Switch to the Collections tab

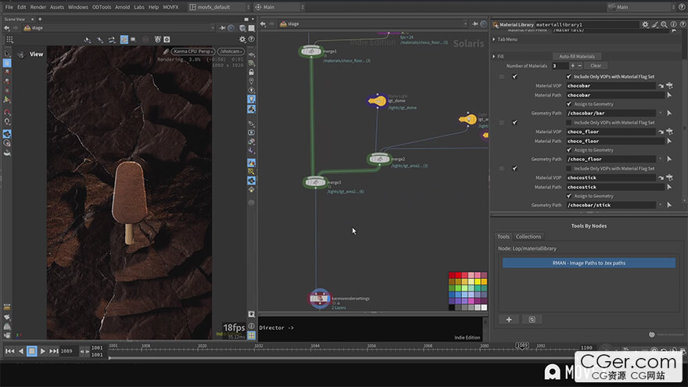pos(529,236)
